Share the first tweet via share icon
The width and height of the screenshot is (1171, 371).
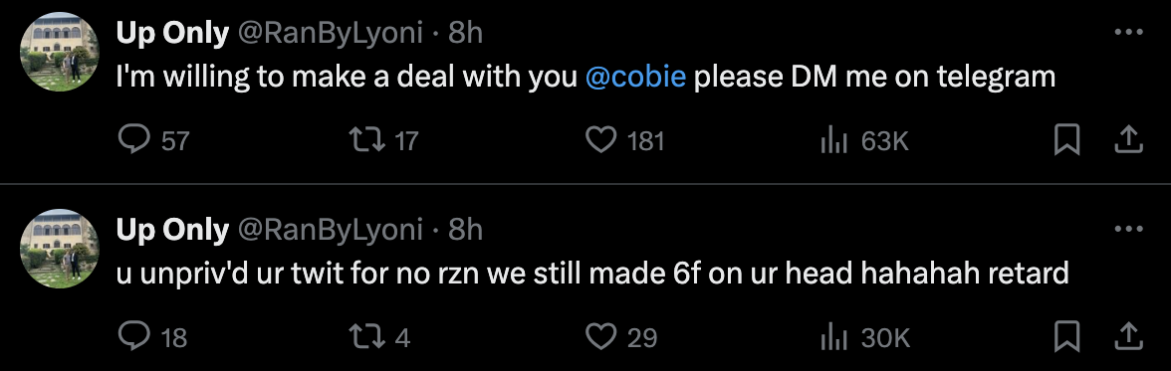click(x=1128, y=139)
